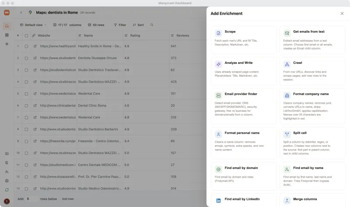Check the Freesmile row checkbox
350x207 pixels.
26,141
